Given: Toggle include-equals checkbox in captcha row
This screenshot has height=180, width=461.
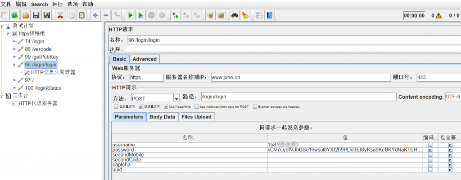Looking at the screenshot, I should [x=450, y=165].
